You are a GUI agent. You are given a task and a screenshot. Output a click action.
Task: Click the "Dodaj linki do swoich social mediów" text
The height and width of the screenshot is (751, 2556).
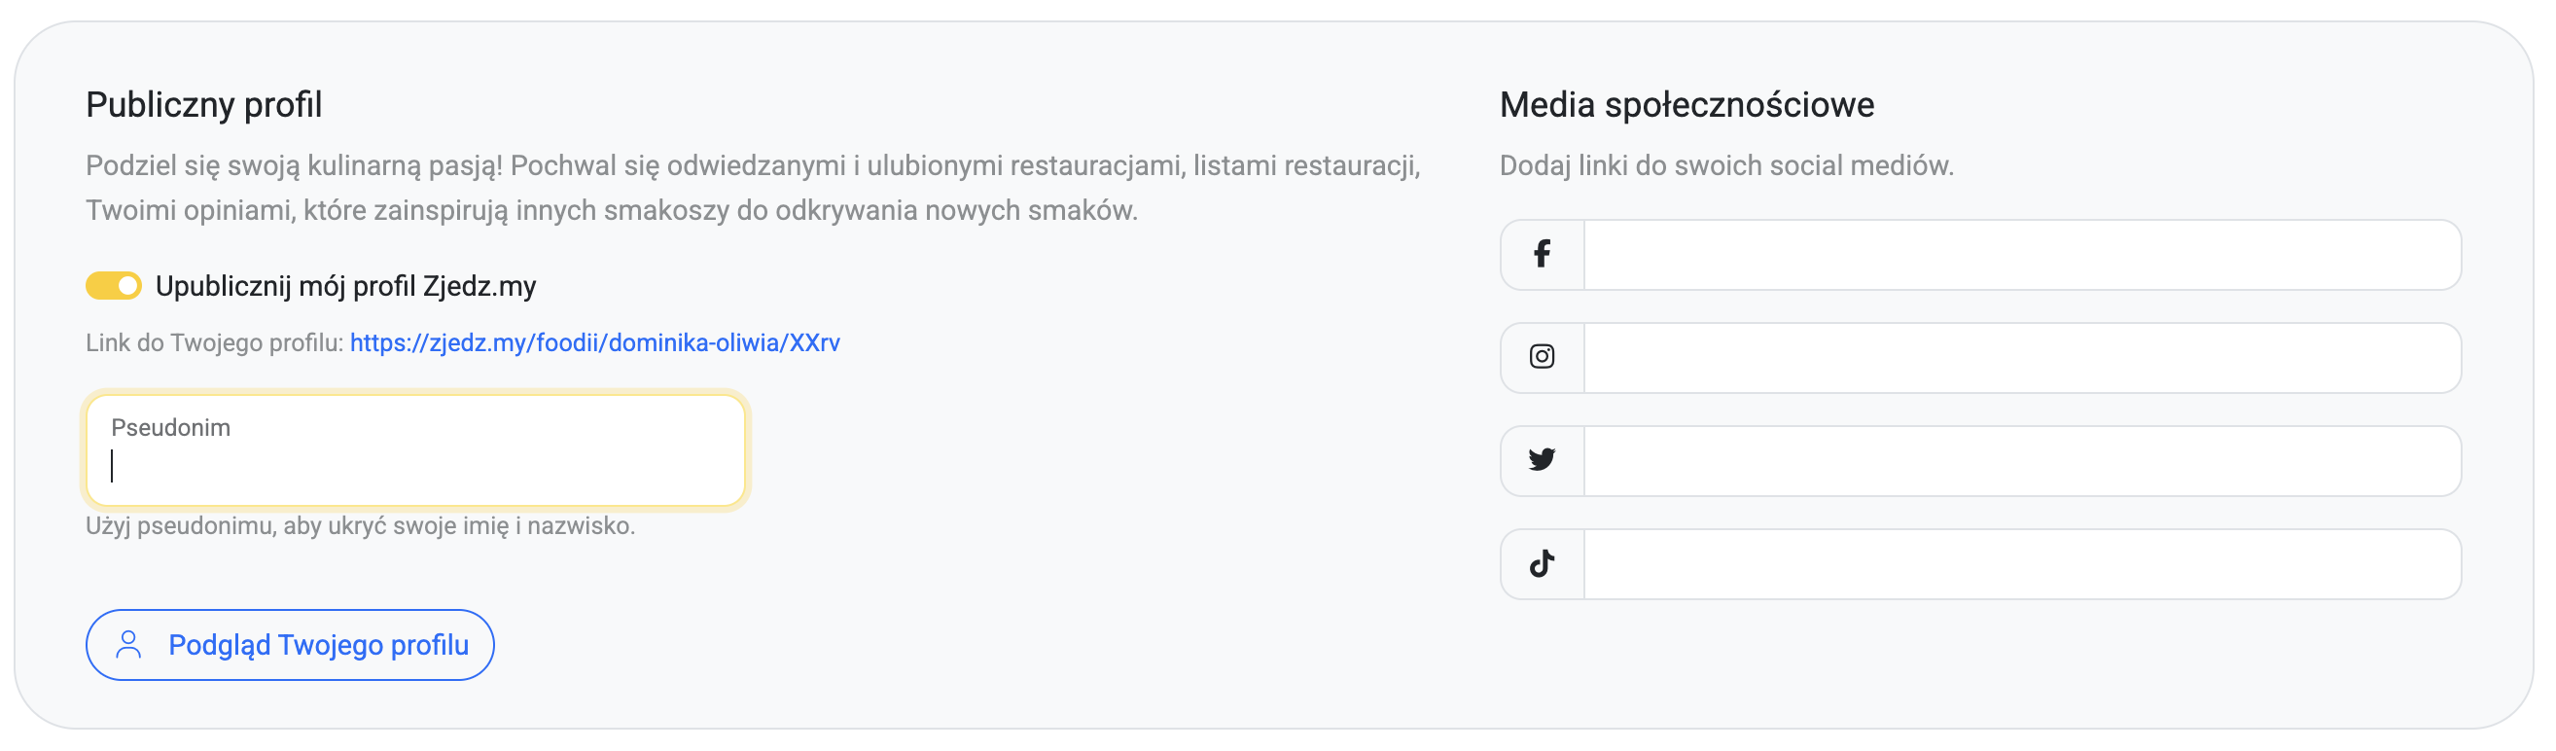[1725, 165]
